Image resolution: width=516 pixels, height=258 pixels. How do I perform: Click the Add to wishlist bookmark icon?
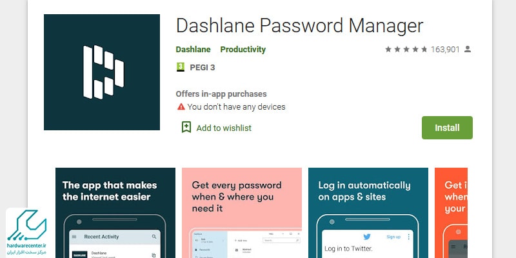click(186, 127)
